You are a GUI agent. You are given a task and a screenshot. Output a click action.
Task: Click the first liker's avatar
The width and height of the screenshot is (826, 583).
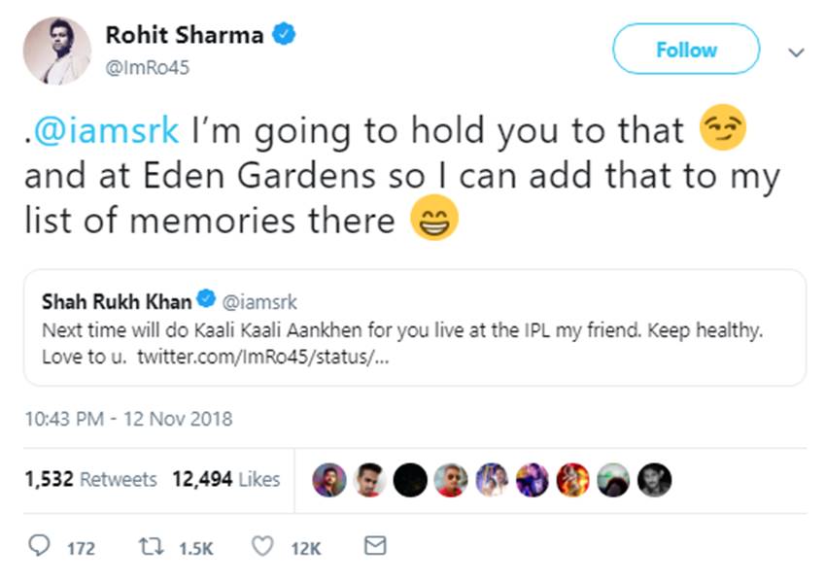tap(329, 479)
